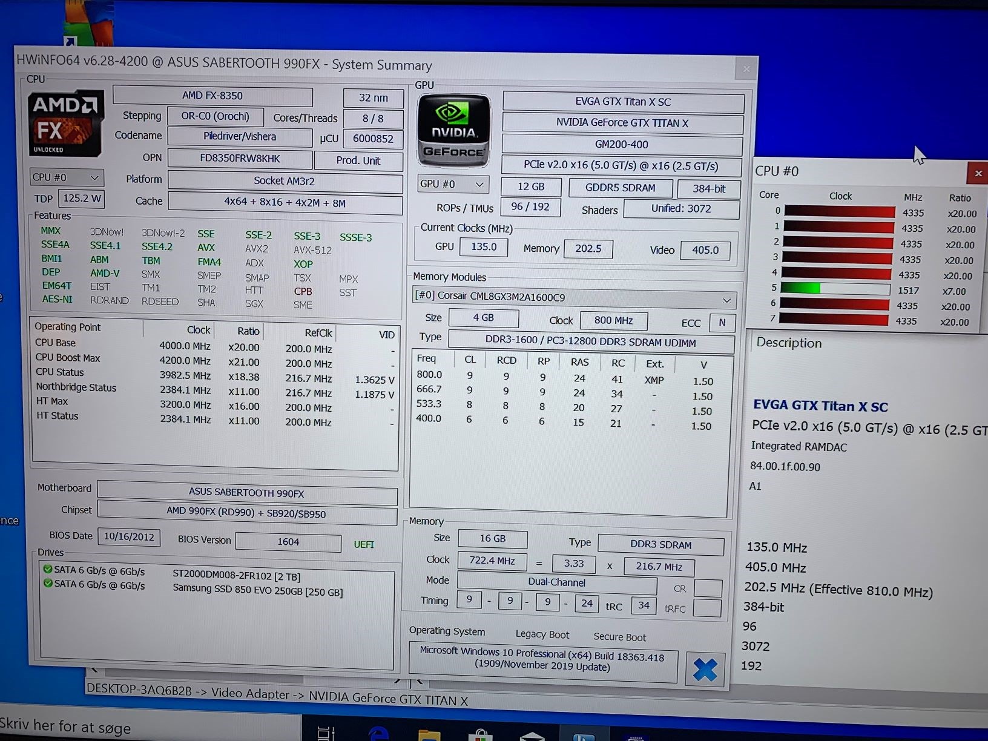Click the BIOS Version 1604 field

point(288,542)
